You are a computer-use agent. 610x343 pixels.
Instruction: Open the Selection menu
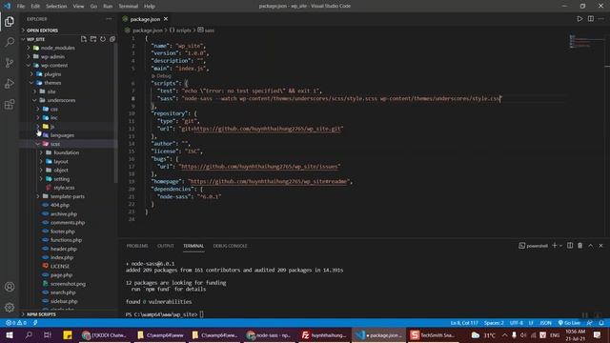pos(56,6)
